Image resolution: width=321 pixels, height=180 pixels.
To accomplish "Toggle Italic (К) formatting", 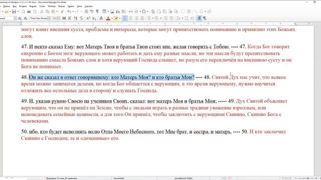I will click(70, 18).
